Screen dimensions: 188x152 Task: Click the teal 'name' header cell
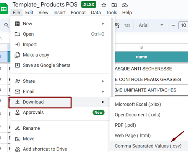pyautogui.click(x=151, y=57)
